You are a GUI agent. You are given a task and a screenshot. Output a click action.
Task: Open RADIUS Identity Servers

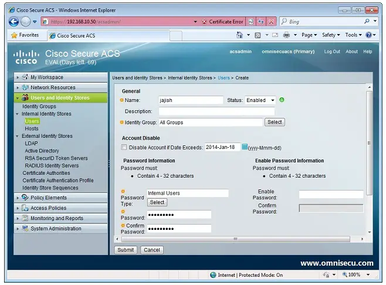(x=52, y=165)
